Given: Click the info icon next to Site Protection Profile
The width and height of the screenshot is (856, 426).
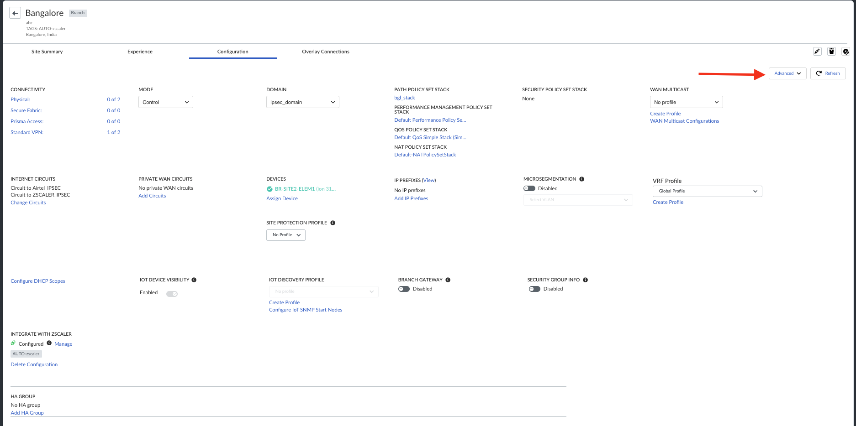Looking at the screenshot, I should (333, 223).
